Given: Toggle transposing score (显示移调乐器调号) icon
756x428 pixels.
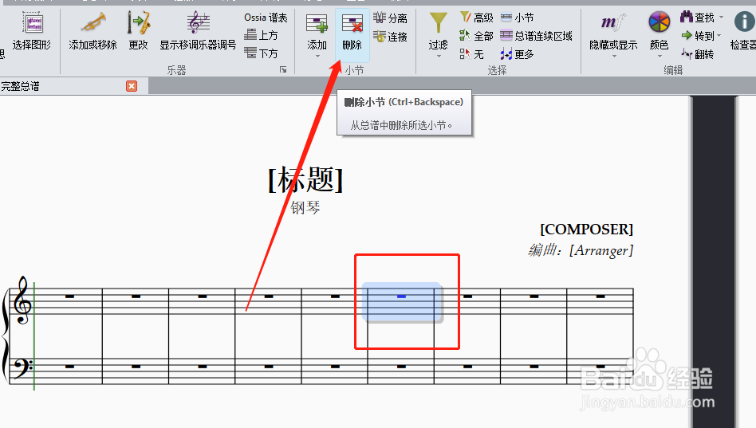Looking at the screenshot, I should pos(198,22).
